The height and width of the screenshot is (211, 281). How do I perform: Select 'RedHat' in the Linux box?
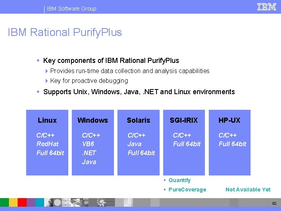(x=48, y=144)
